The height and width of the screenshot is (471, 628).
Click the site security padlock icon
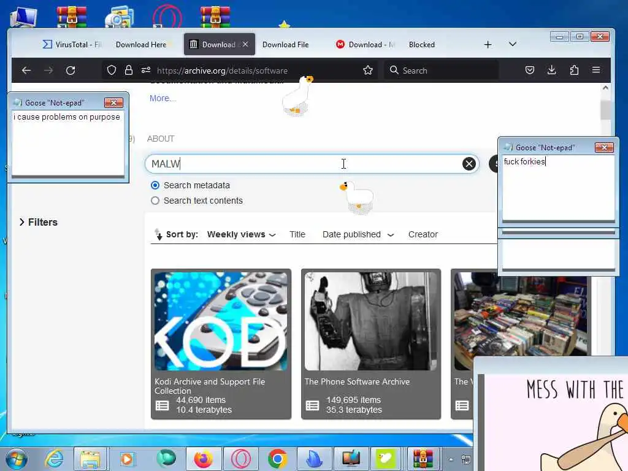(129, 71)
